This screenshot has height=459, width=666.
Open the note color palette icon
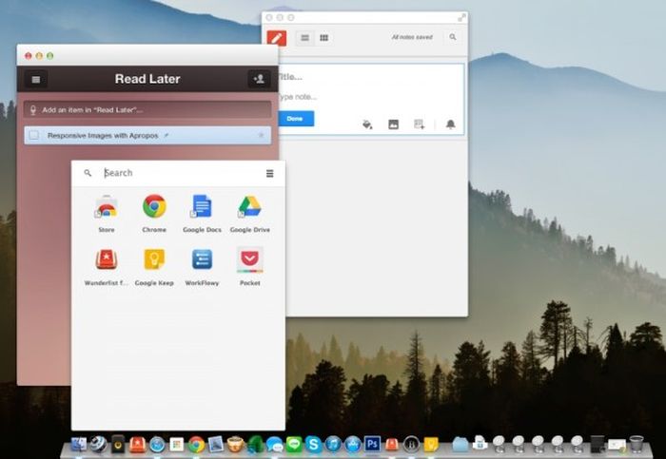pyautogui.click(x=367, y=124)
